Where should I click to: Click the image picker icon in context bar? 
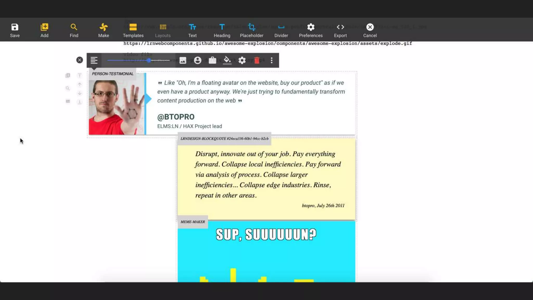(x=183, y=60)
